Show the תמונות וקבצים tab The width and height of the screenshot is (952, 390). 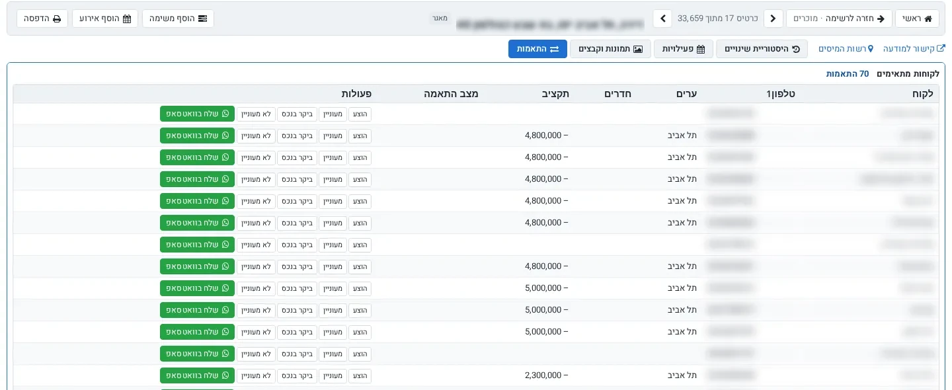[x=611, y=49]
